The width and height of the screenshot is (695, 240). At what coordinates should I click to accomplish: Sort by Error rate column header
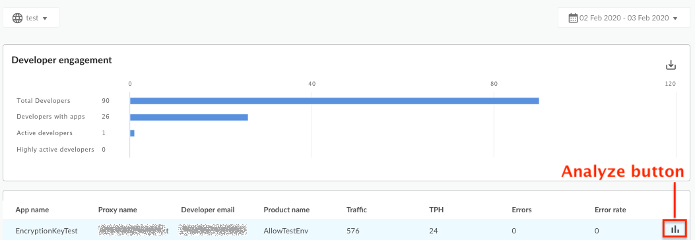[611, 210]
